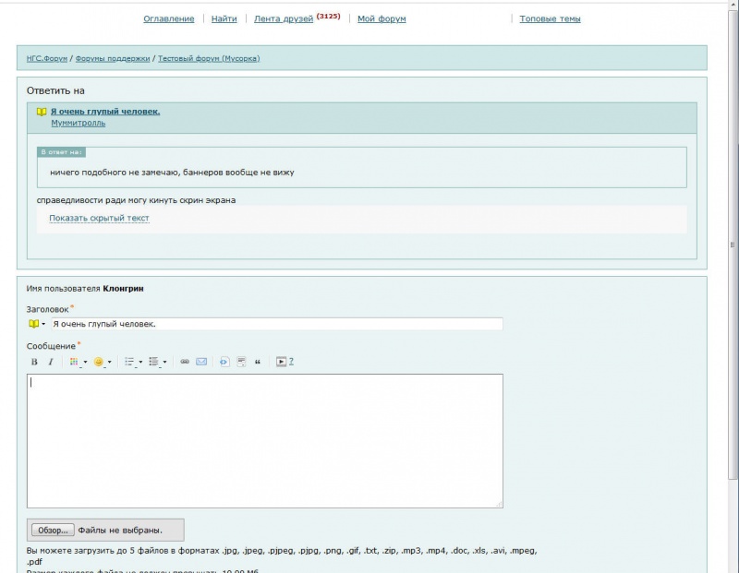Click the insert video icon
The height and width of the screenshot is (573, 739).
point(282,362)
